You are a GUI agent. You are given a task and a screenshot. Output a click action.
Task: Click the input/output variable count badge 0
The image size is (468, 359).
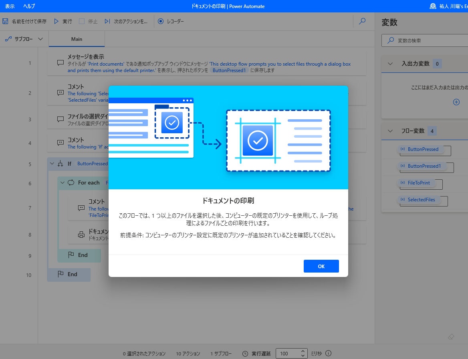(x=437, y=64)
